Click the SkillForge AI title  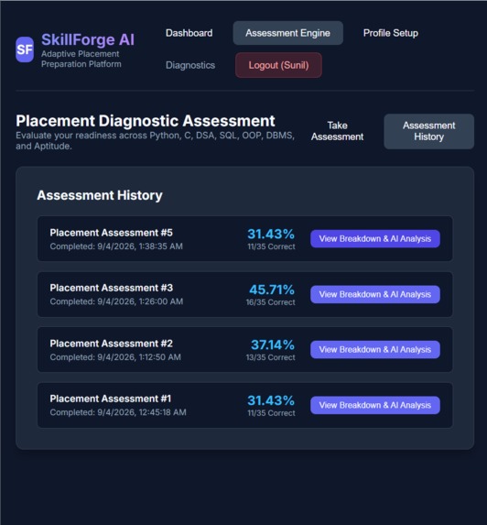pos(88,39)
